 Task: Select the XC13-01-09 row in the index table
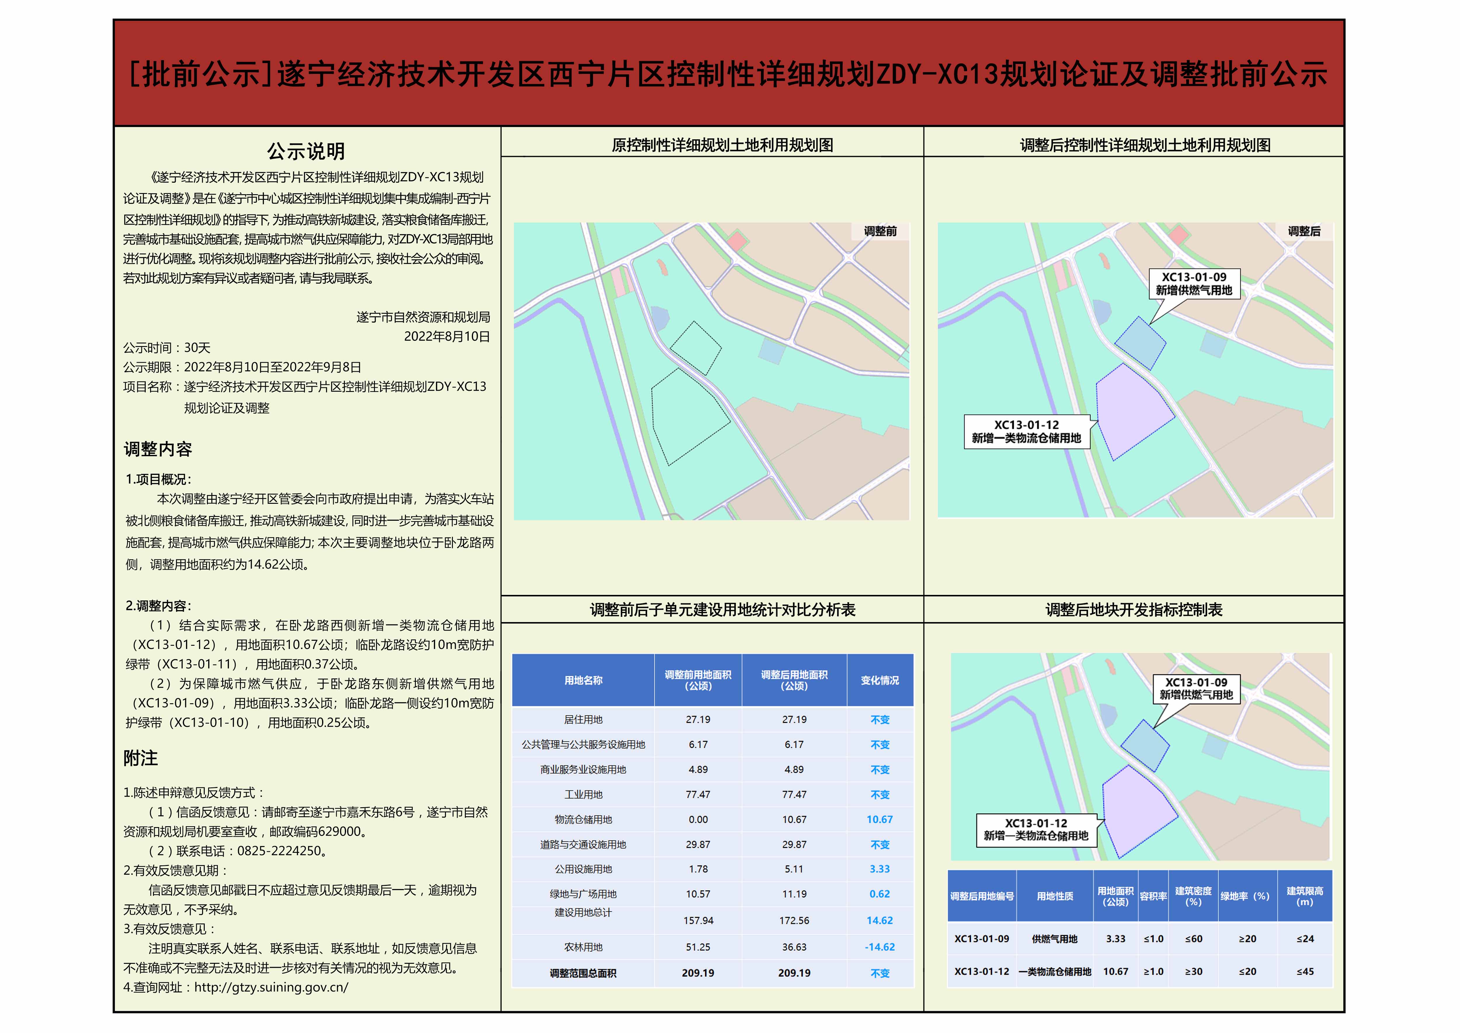pyautogui.click(x=982, y=939)
